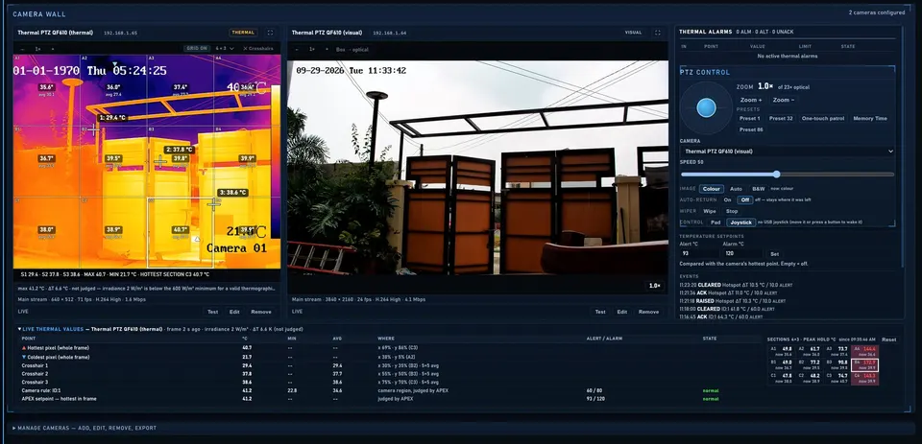Edit the visual camera configuration
Viewport: 922px width, 444px height.
(x=622, y=312)
